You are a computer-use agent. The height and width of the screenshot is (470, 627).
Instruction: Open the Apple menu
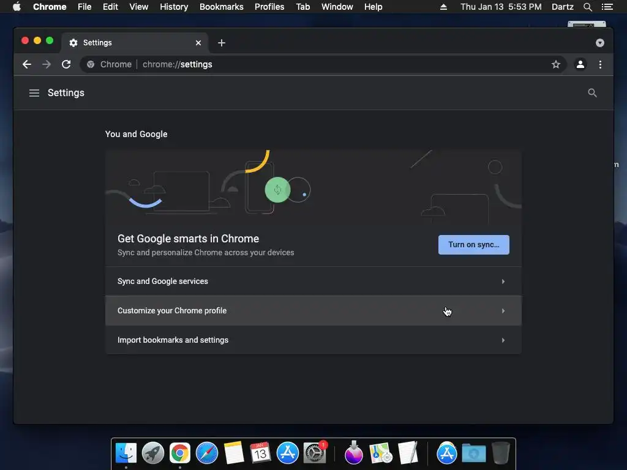click(17, 7)
